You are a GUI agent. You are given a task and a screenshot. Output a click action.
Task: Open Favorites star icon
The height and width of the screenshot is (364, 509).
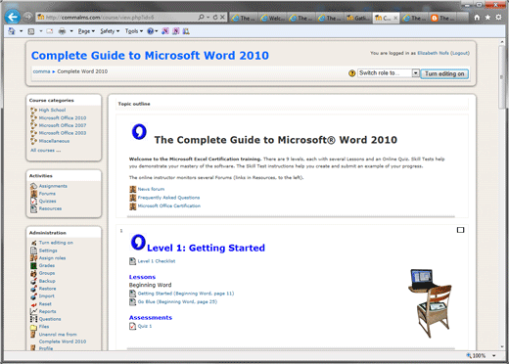(x=487, y=18)
